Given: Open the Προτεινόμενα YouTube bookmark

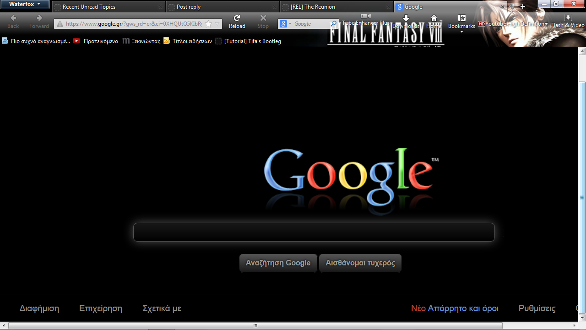Looking at the screenshot, I should [x=95, y=41].
